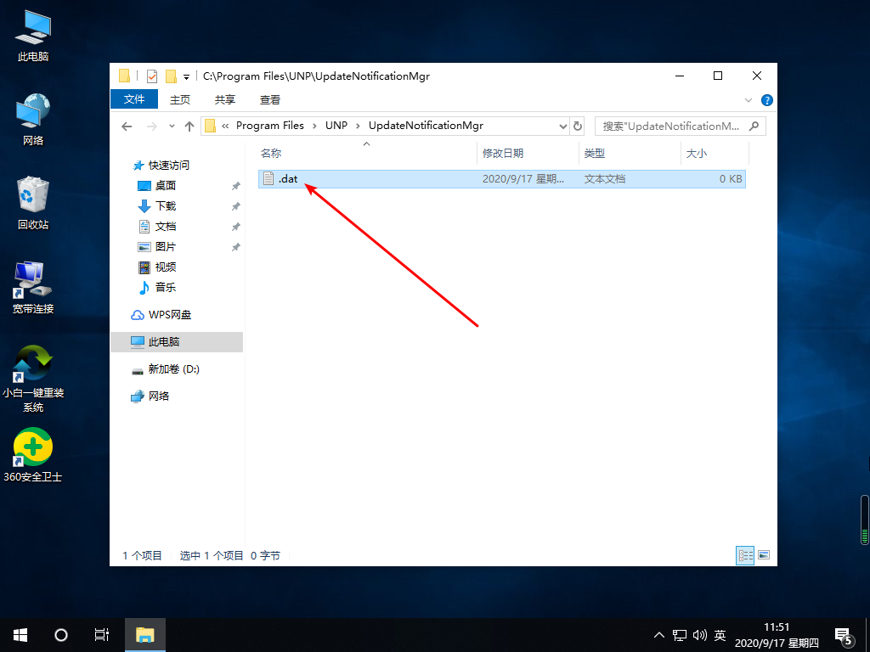Screen dimensions: 870x652
Task: Go up one folder level
Action: click(x=189, y=126)
